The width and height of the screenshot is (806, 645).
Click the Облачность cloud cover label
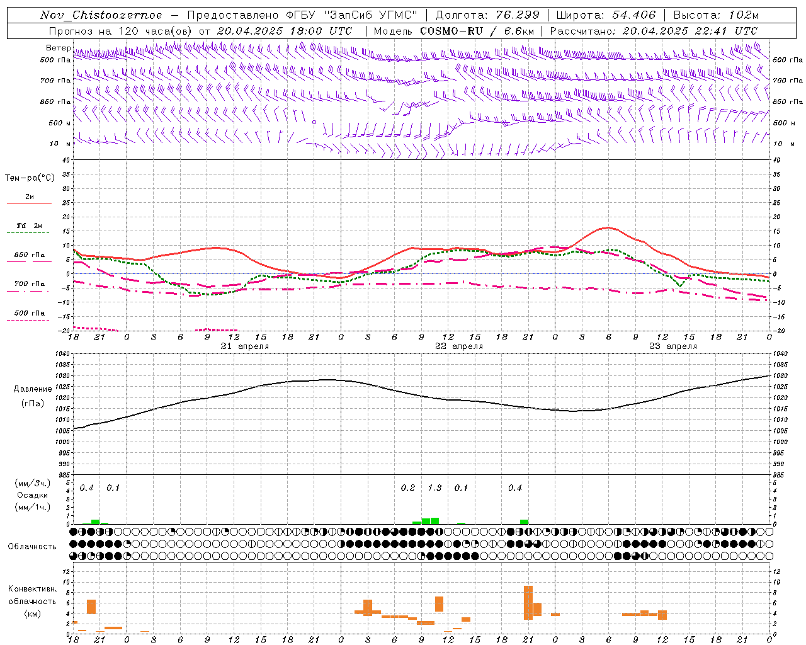click(x=32, y=547)
